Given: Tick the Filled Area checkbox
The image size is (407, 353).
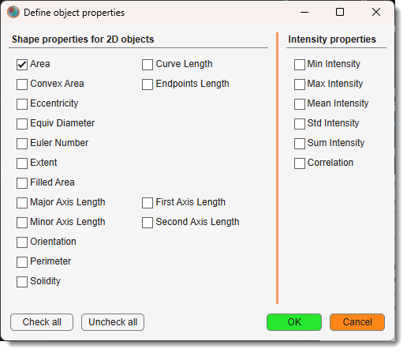Looking at the screenshot, I should tap(22, 183).
